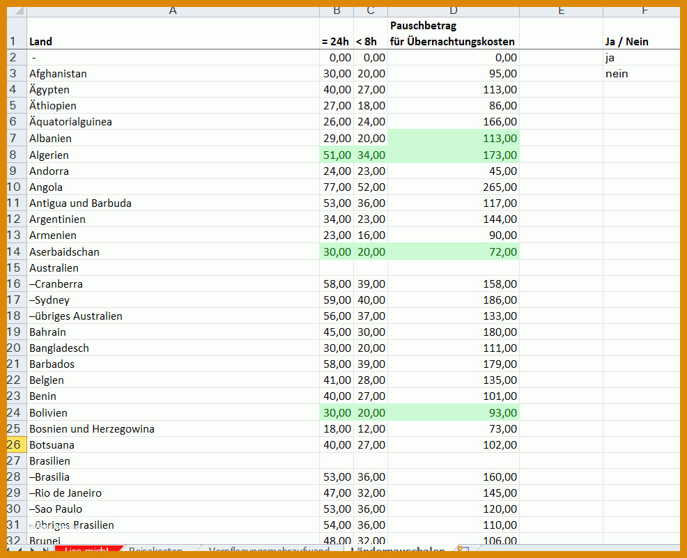Screen dimensions: 687x558
Task: Select the 'Aserbaidschan' cell
Action: 173,251
